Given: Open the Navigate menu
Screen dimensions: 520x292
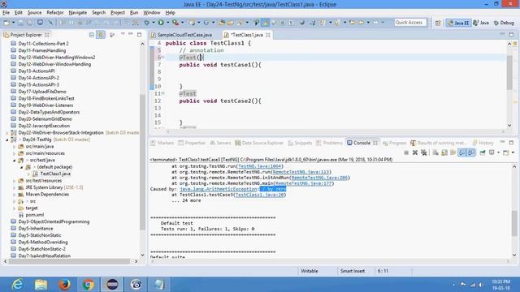Looking at the screenshot, I should point(78,13).
